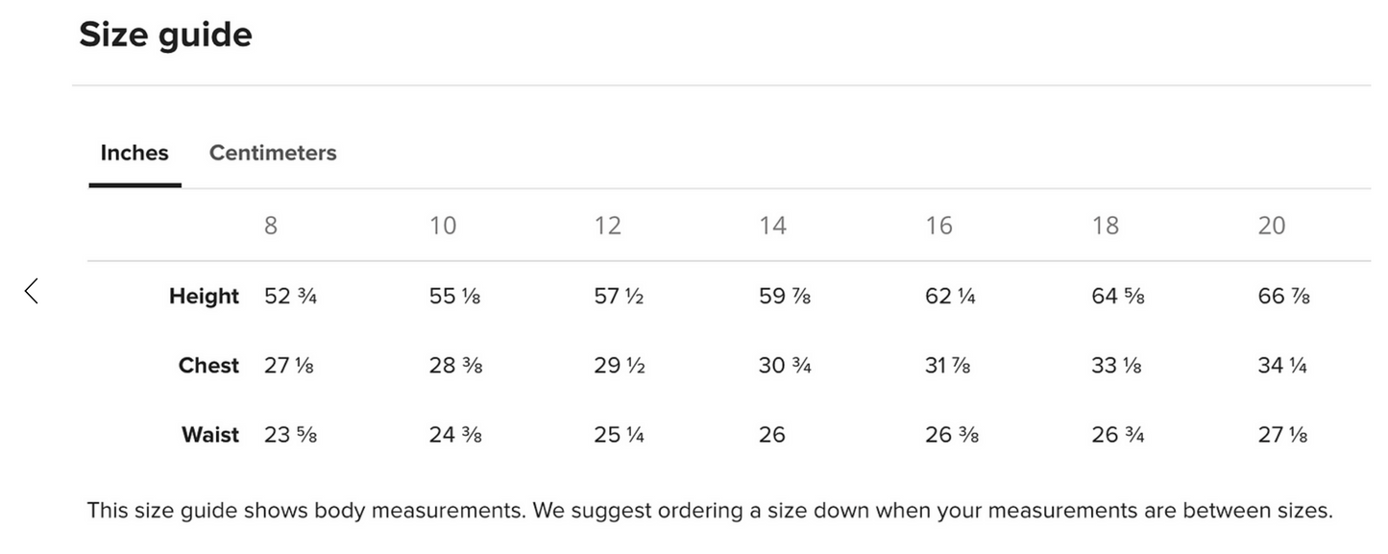Click the size 18 column header
Viewport: 1388px width, 554px height.
[x=1106, y=226]
